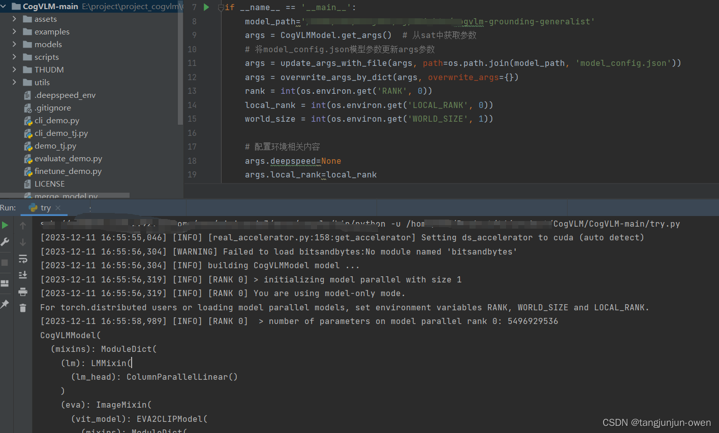
Task: Click '(lm_head): ColumnParallelLinear()' output line
Action: [x=154, y=377]
